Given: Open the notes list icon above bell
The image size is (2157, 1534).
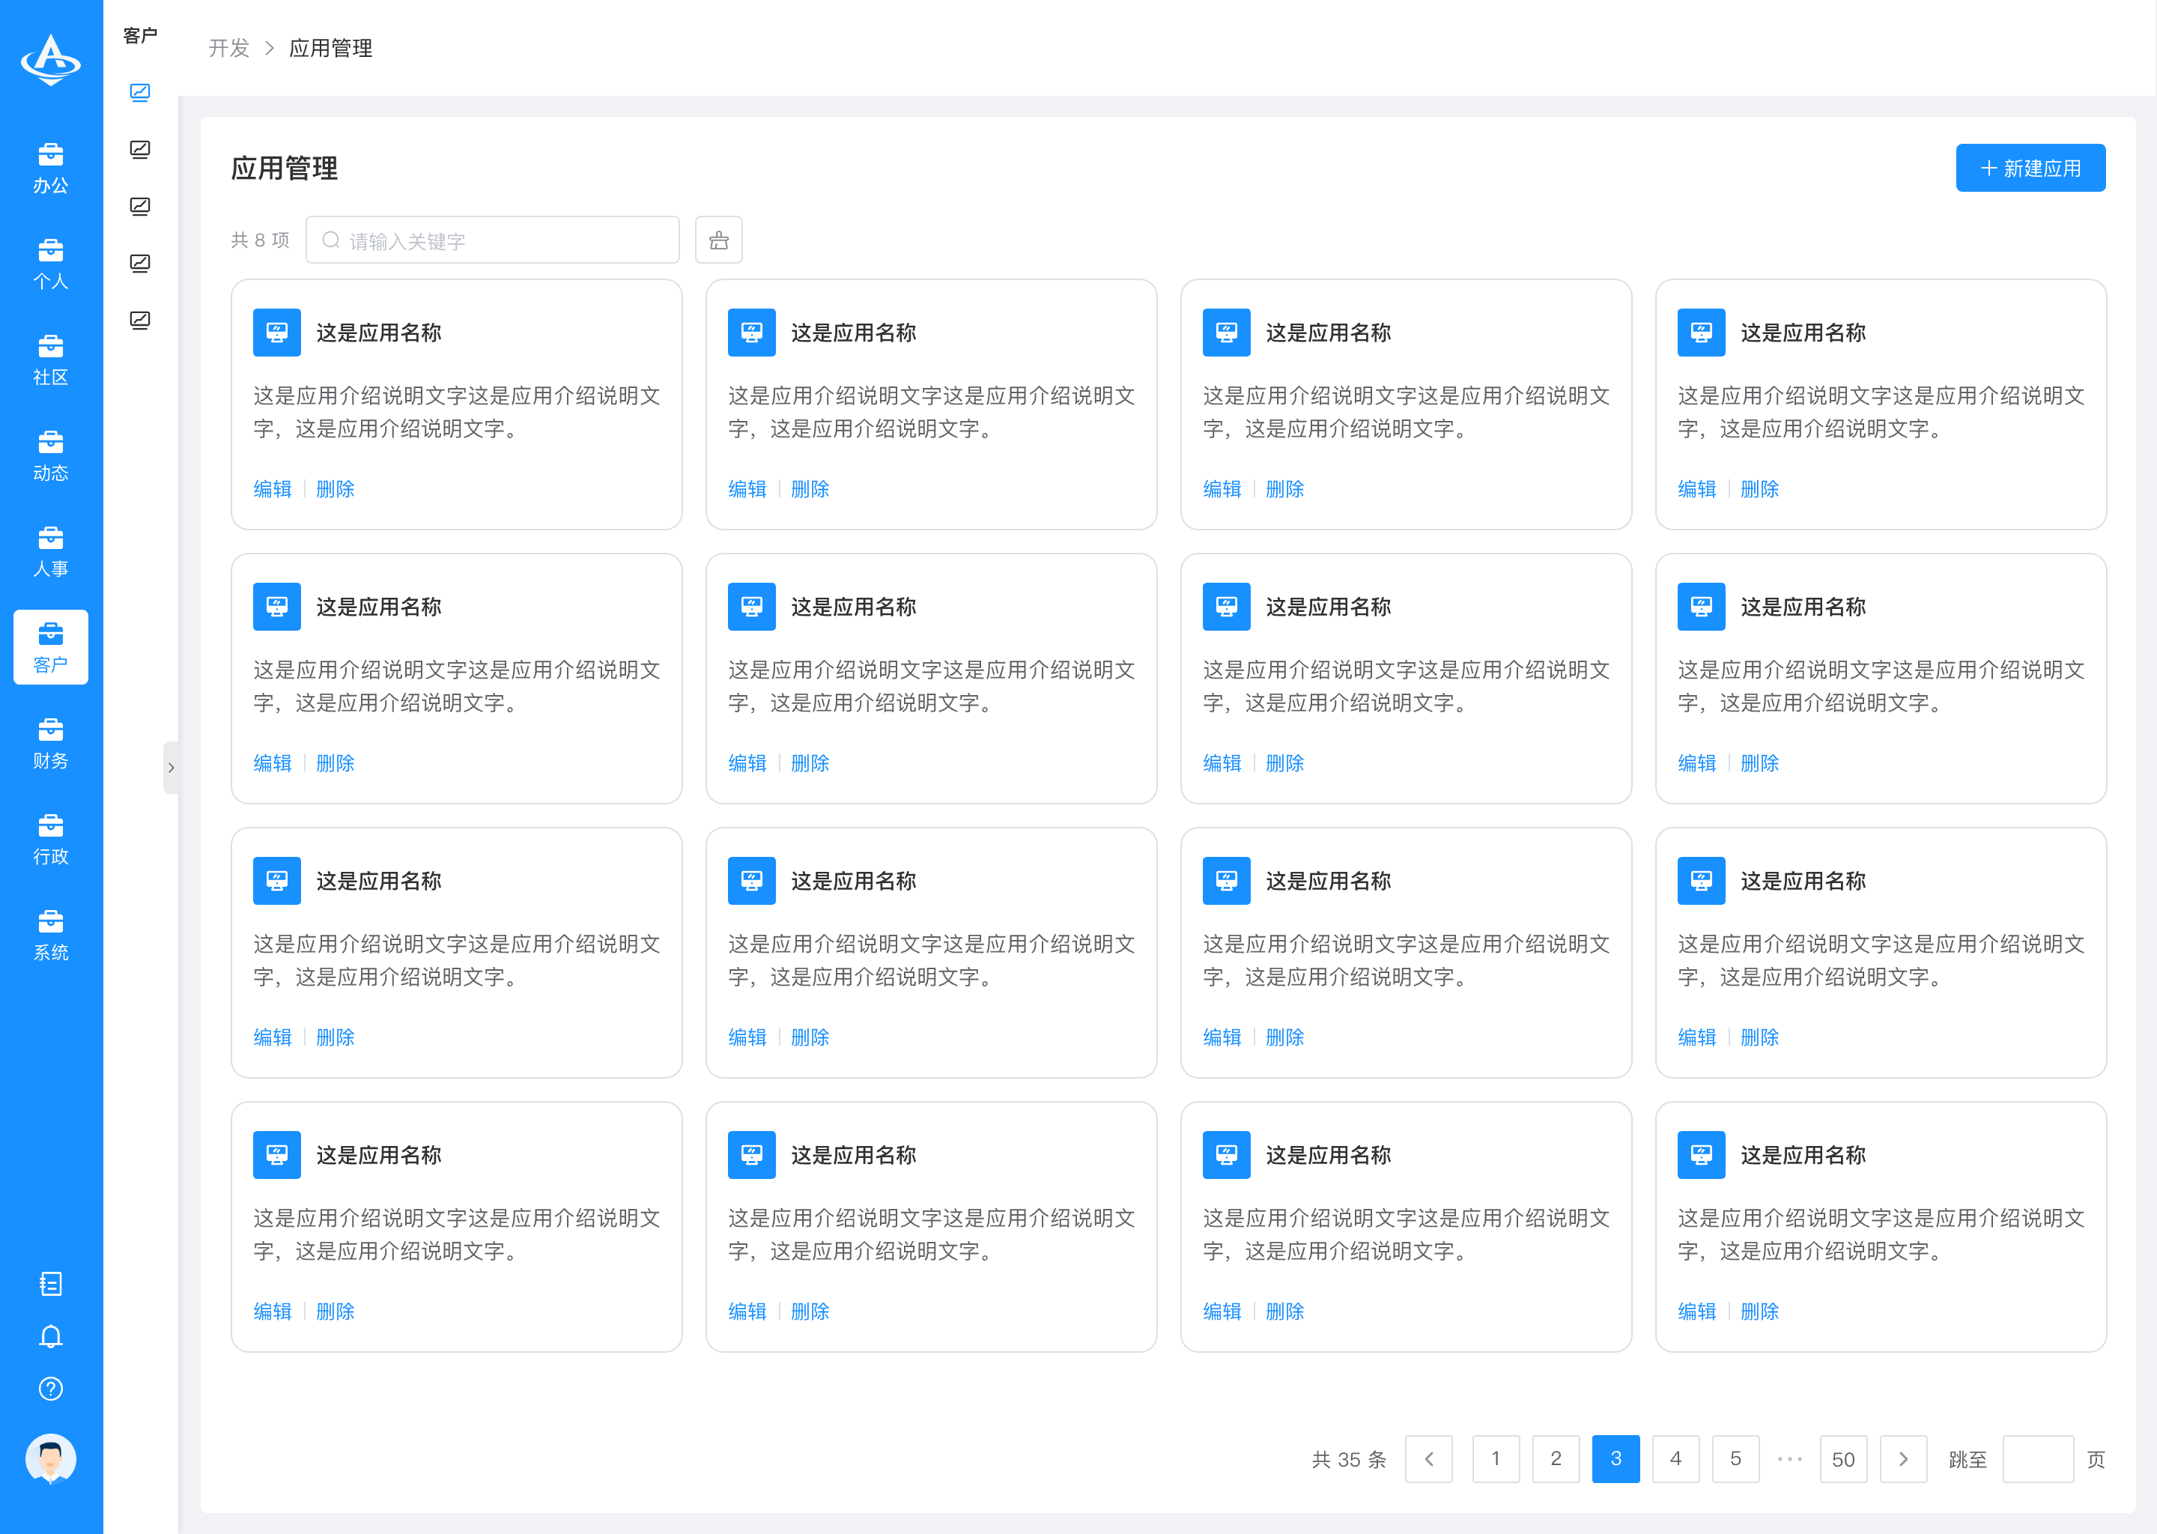Looking at the screenshot, I should [x=51, y=1284].
